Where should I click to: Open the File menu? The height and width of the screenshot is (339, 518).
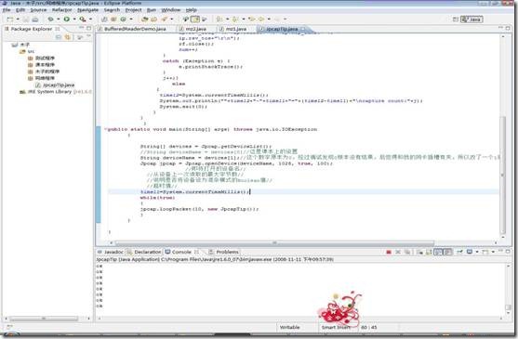pos(7,10)
